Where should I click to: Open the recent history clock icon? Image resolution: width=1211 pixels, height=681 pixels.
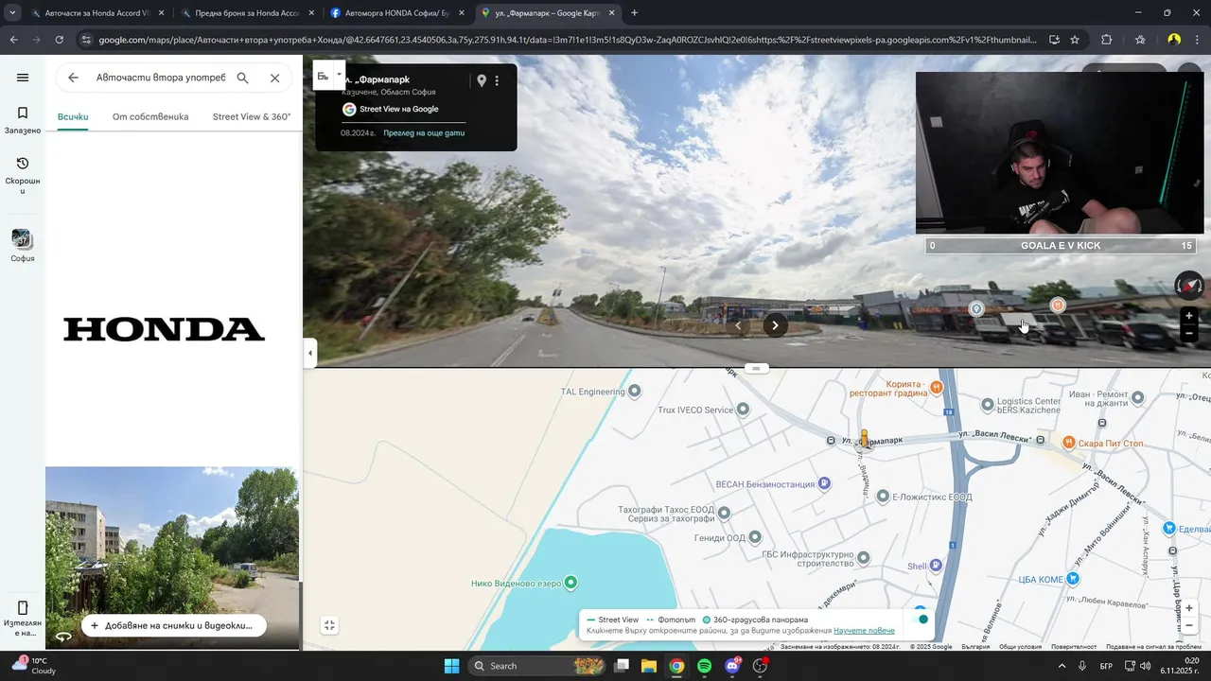click(x=23, y=164)
